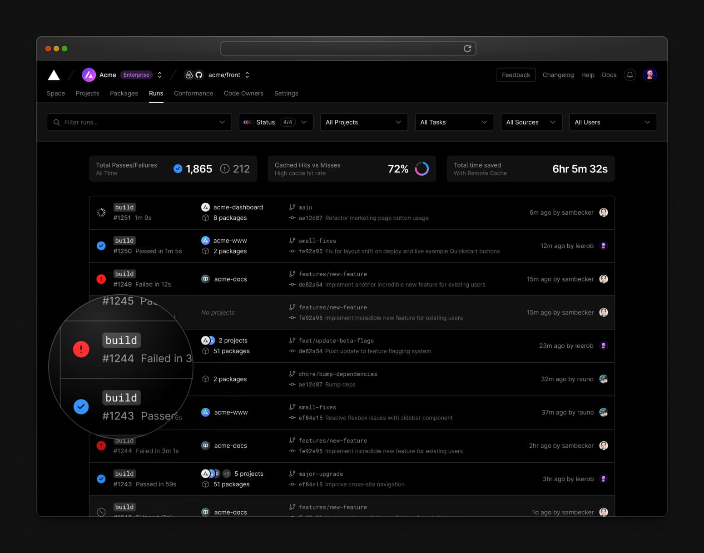Click the Vercel triangle logo
Image resolution: width=704 pixels, height=553 pixels.
coord(54,75)
